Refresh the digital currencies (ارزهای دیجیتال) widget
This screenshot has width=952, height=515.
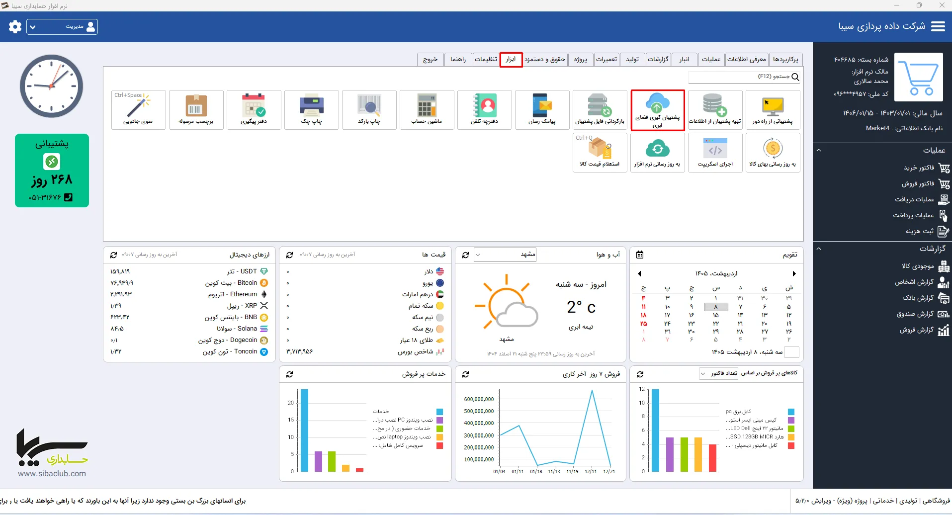pyautogui.click(x=113, y=255)
